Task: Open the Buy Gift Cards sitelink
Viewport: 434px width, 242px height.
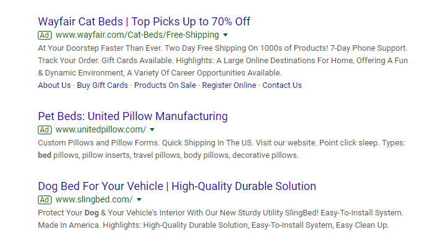Action: point(102,85)
